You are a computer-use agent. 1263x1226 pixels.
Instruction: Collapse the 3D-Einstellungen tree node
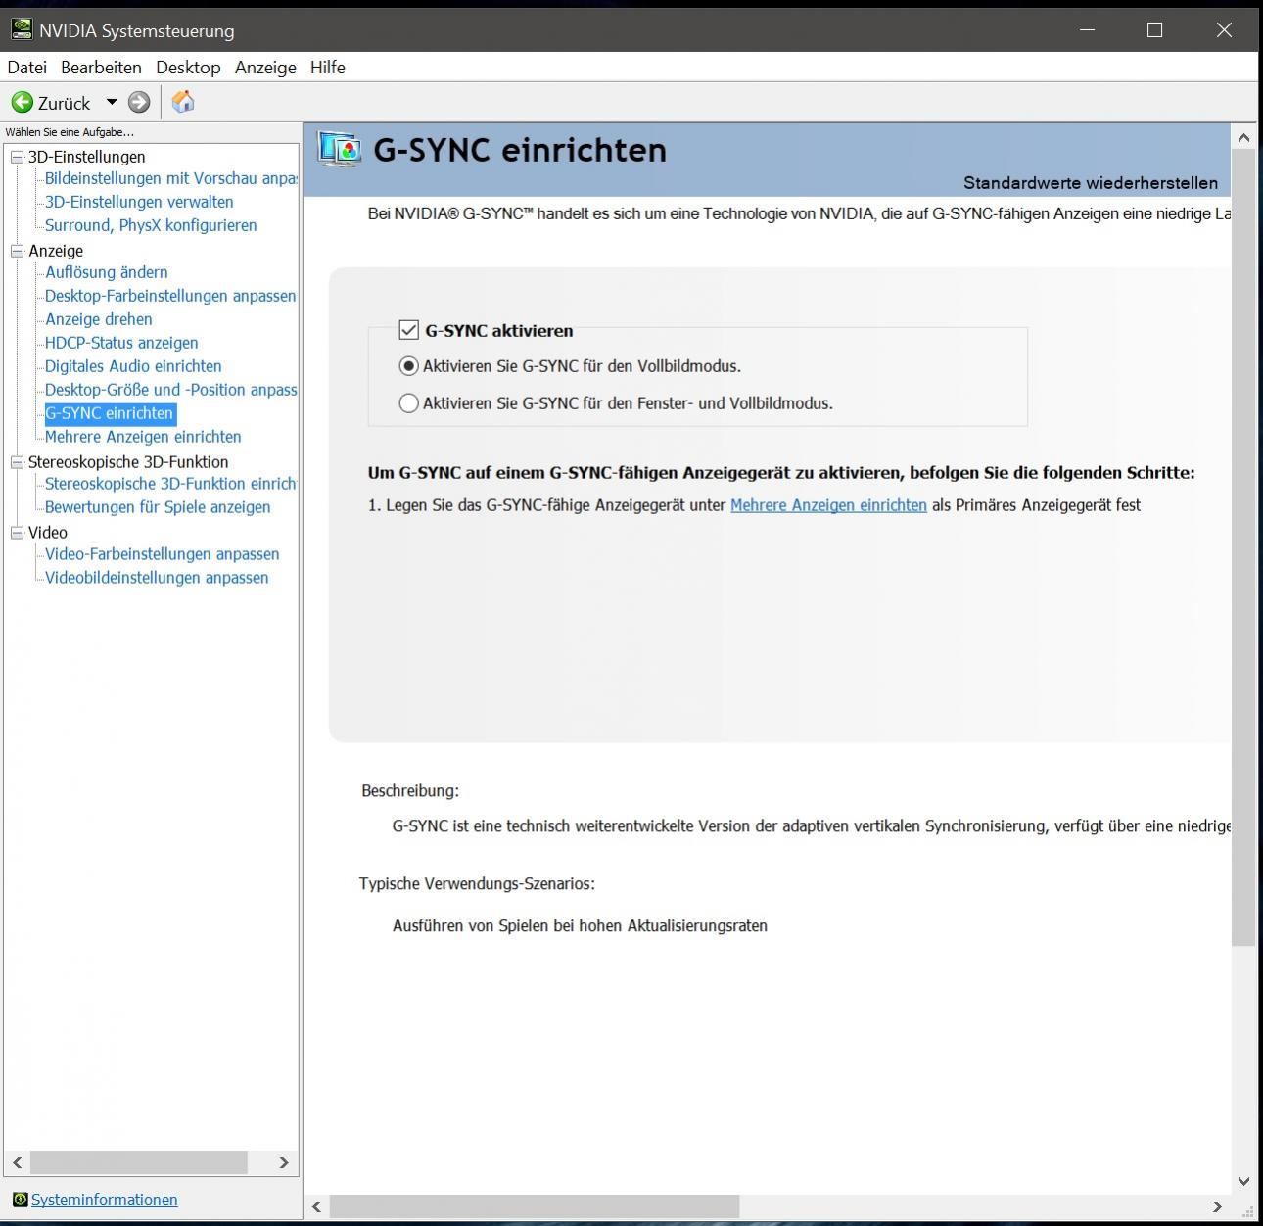(17, 157)
